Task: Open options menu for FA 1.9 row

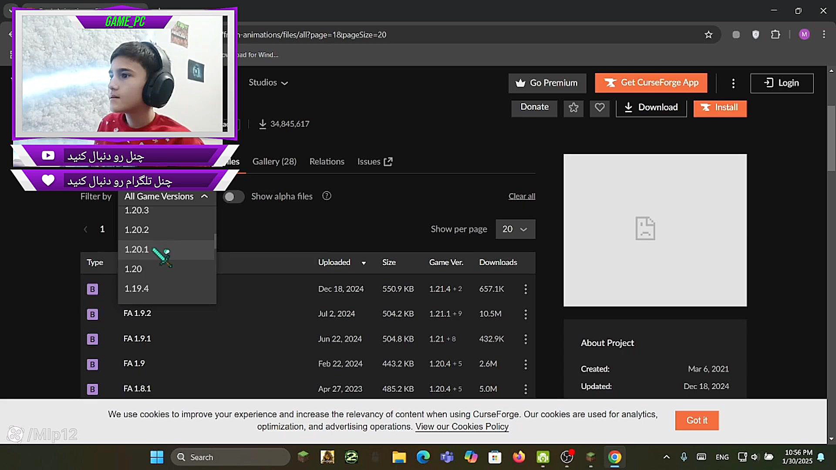Action: coord(526,364)
